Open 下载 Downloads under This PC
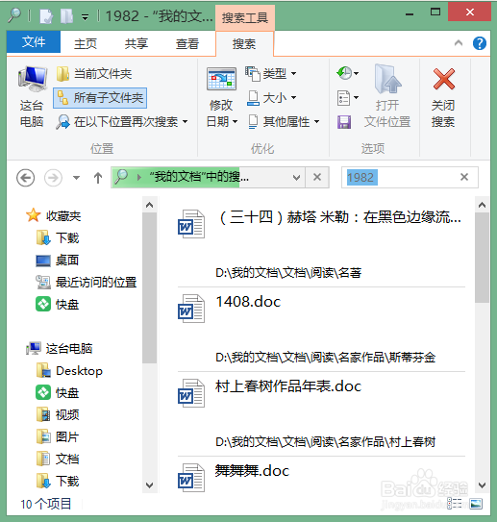The image size is (497, 522). pos(58,481)
